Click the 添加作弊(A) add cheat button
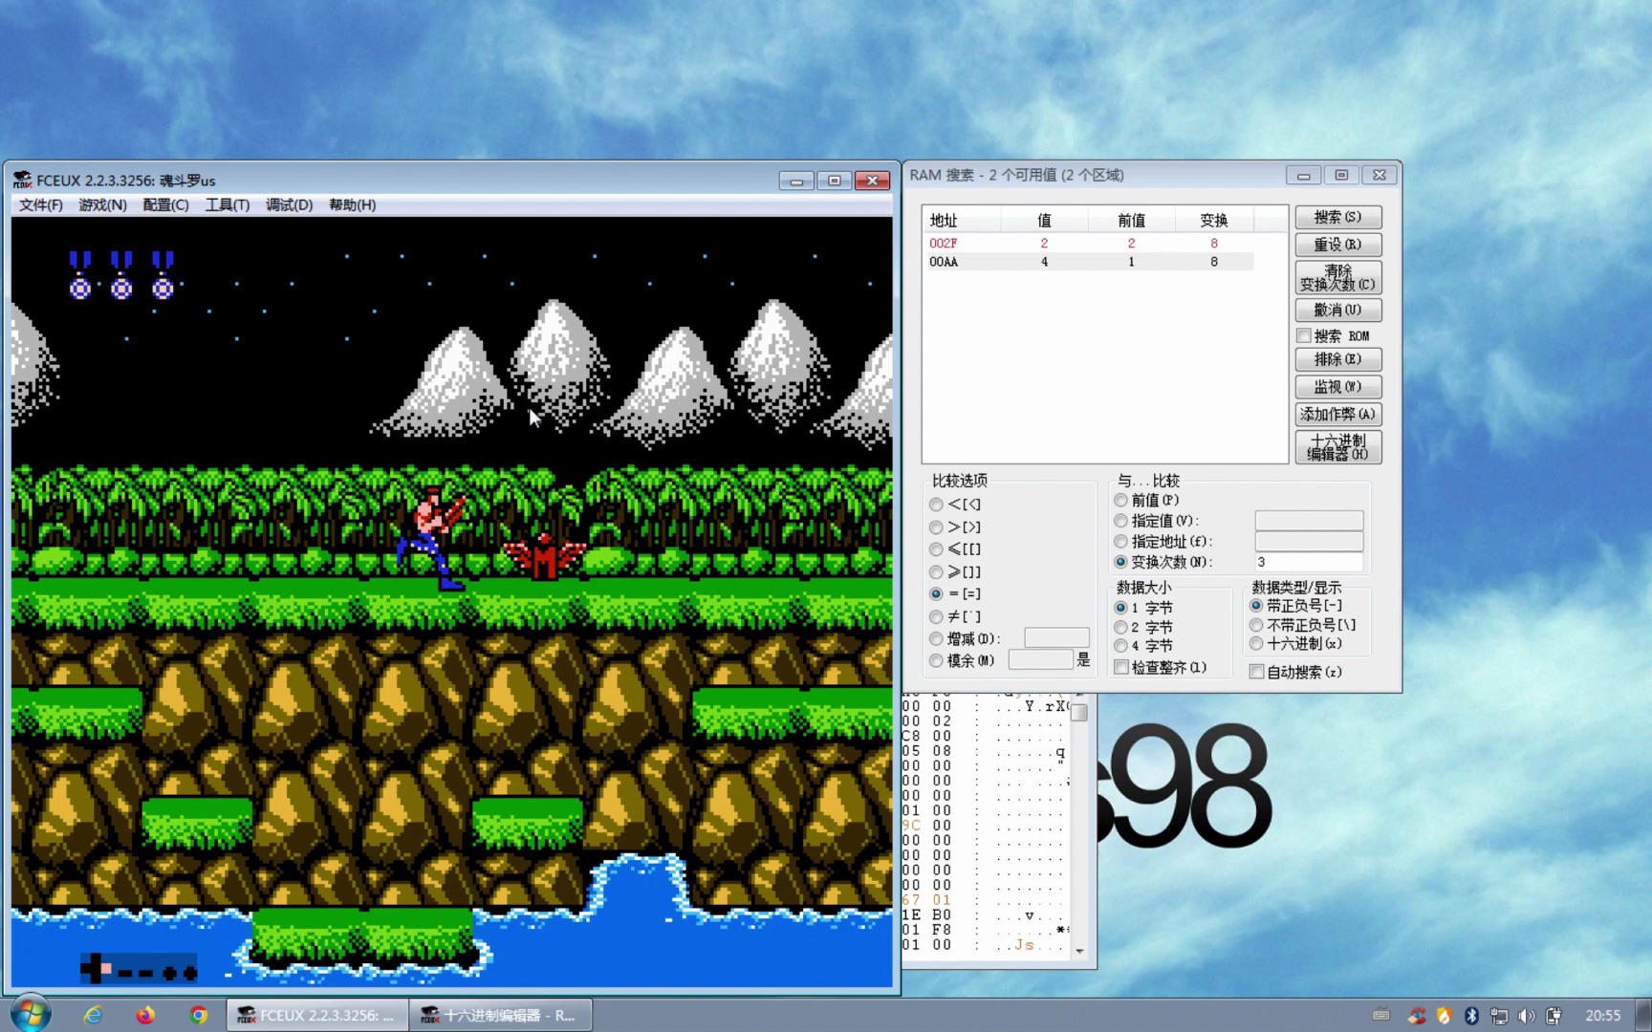This screenshot has width=1652, height=1032. [1337, 414]
